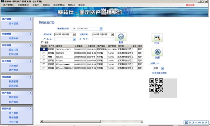Check the row with entry number 20100719004

click(x=44, y=68)
